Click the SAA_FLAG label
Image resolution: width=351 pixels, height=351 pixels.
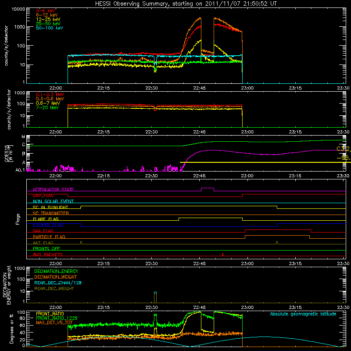pos(43,231)
